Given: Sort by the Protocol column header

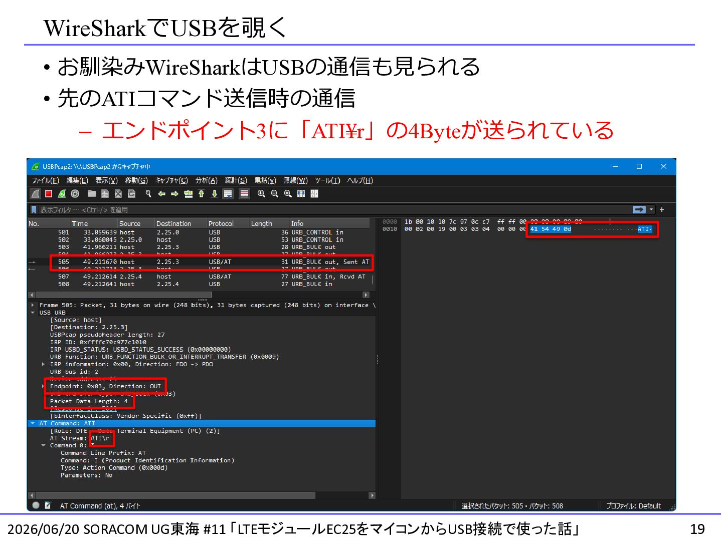Looking at the screenshot, I should [x=228, y=223].
